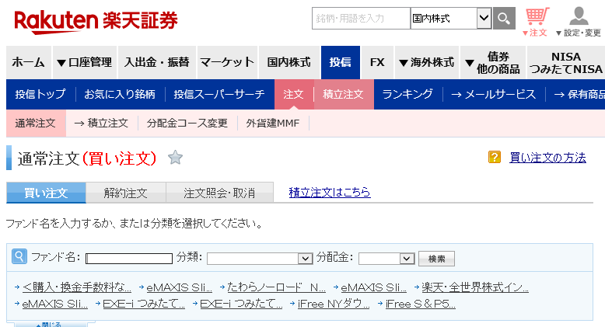Click the gray magnifier search button in header

[504, 18]
